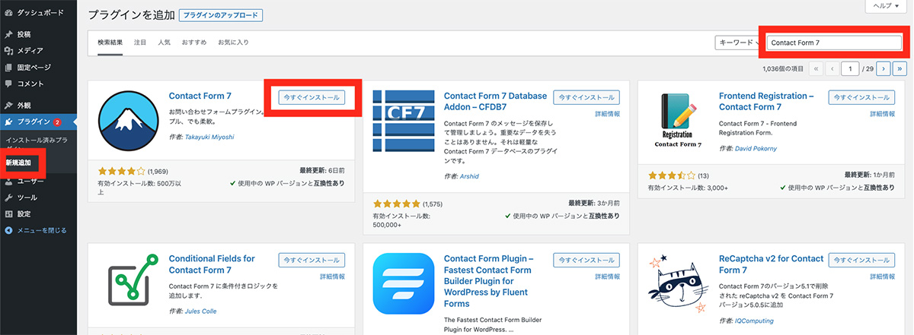This screenshot has width=914, height=335.
Task: Install Contact Form 7 Database Addon CFDB7
Action: pyautogui.click(x=586, y=97)
